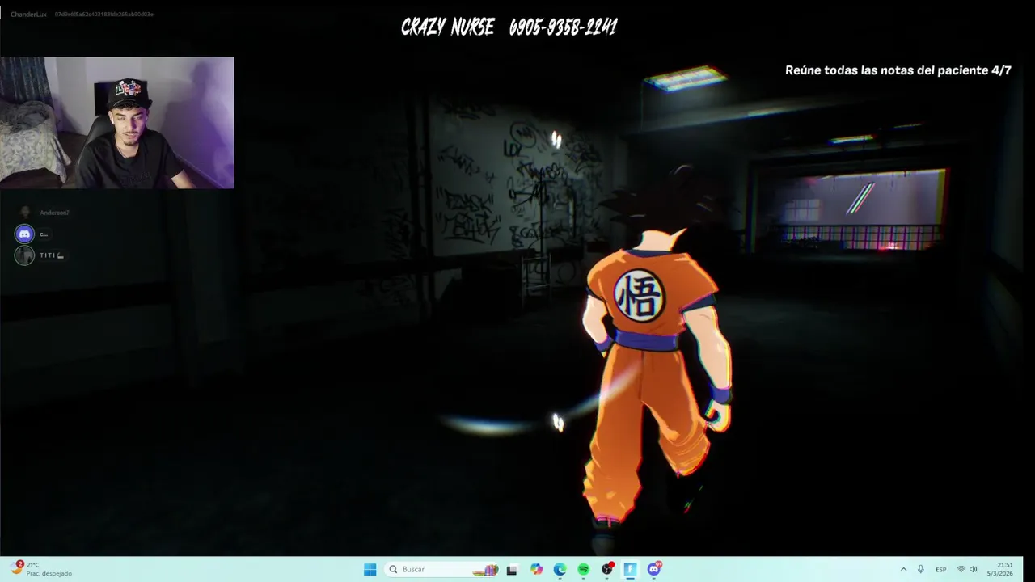
Task: Open Discord from the taskbar
Action: coord(653,569)
